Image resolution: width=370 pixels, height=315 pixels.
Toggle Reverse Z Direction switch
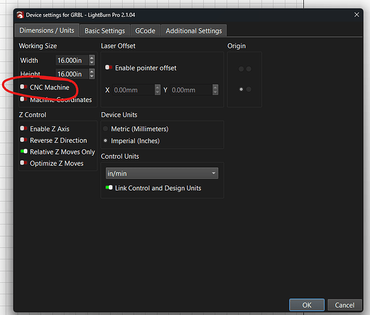pos(24,140)
